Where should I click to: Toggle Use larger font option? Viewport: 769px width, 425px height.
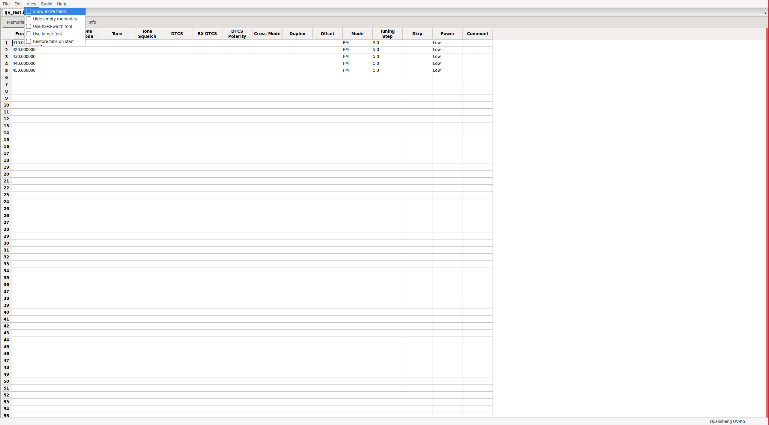(29, 34)
